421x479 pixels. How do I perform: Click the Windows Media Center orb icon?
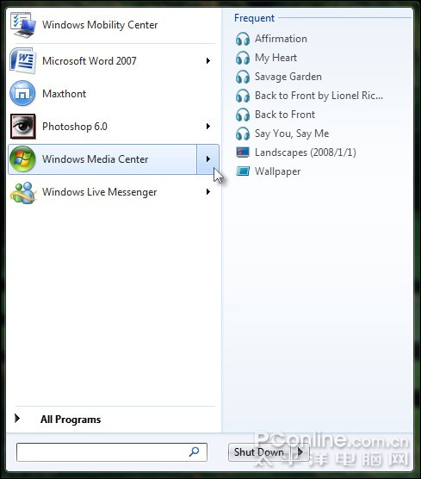pyautogui.click(x=22, y=159)
